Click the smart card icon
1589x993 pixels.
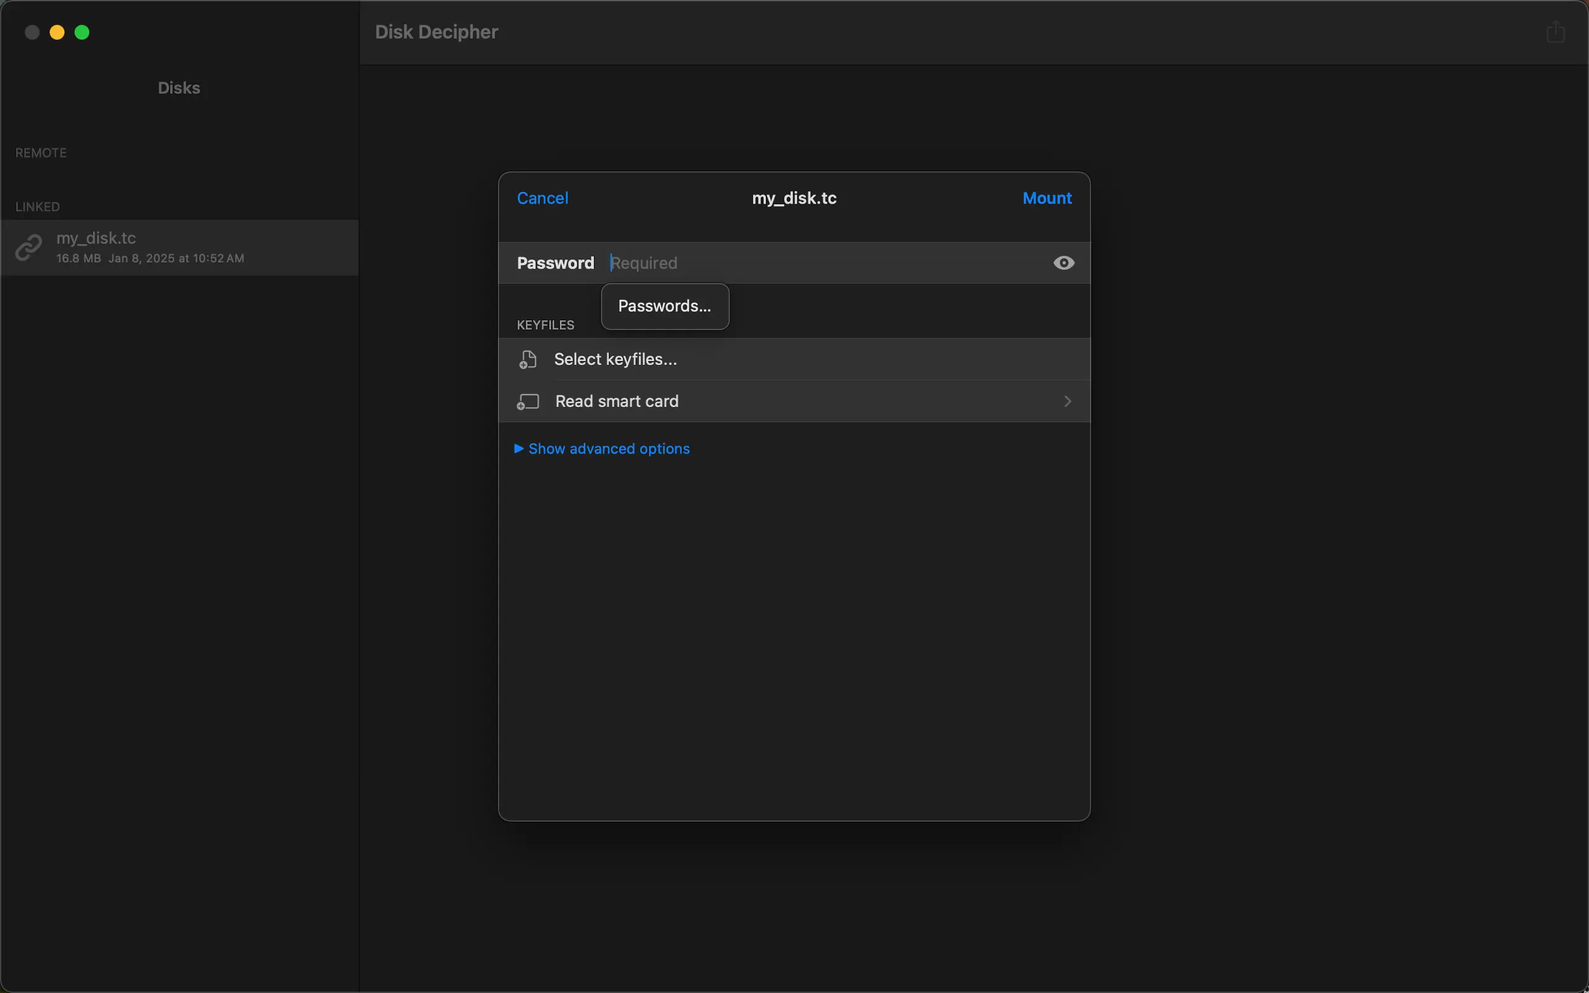528,402
